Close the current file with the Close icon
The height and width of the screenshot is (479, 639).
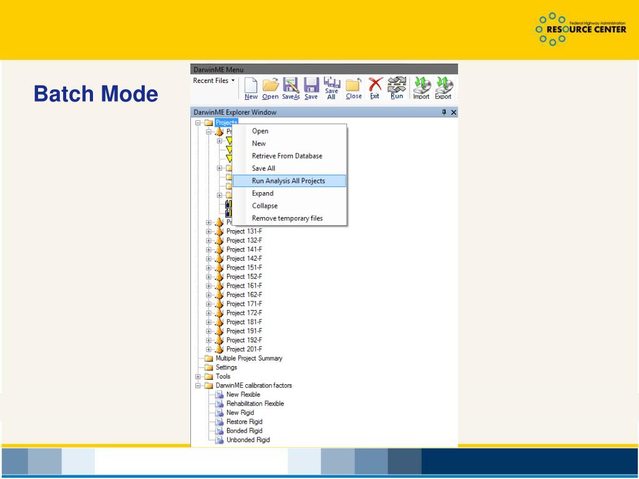(353, 86)
